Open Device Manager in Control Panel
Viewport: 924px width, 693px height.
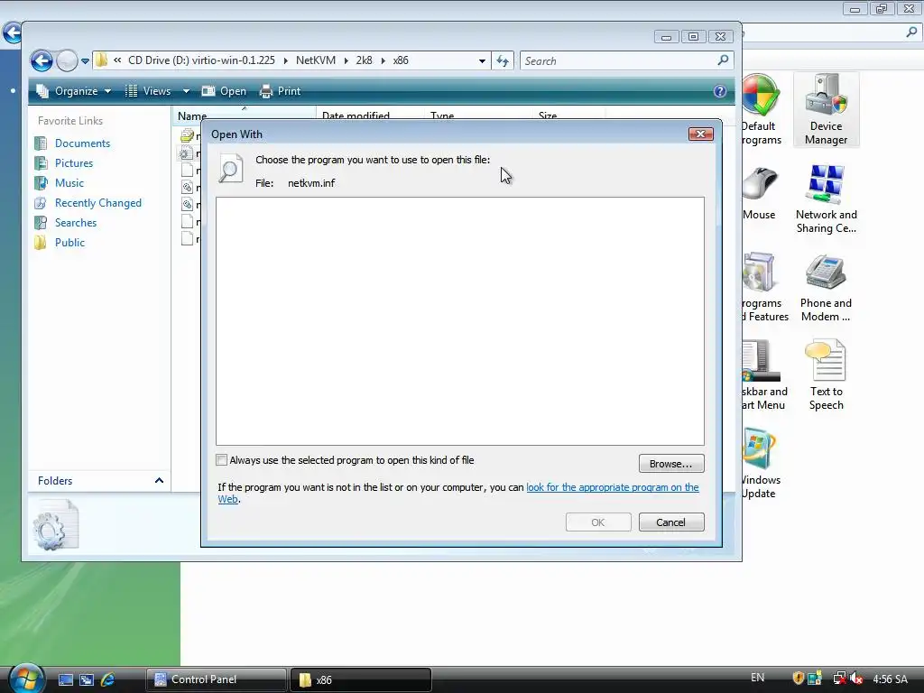pyautogui.click(x=826, y=110)
